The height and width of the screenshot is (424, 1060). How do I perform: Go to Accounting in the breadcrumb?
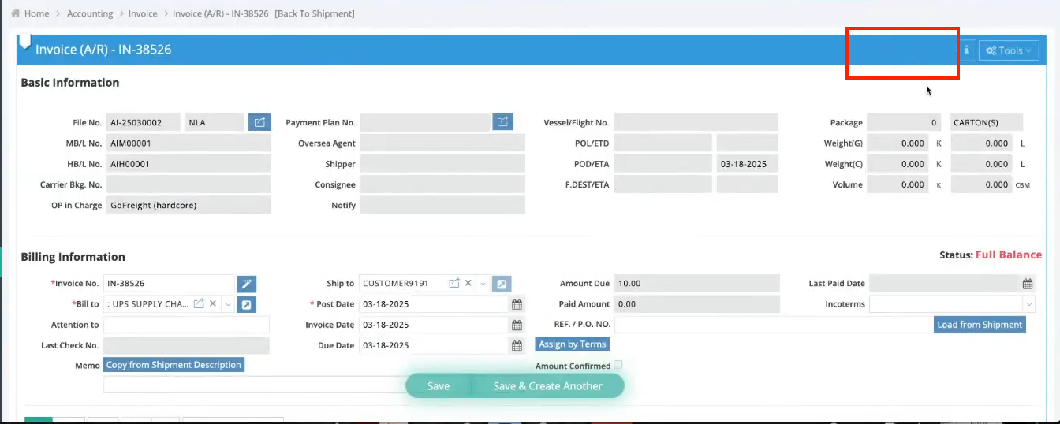tap(89, 13)
